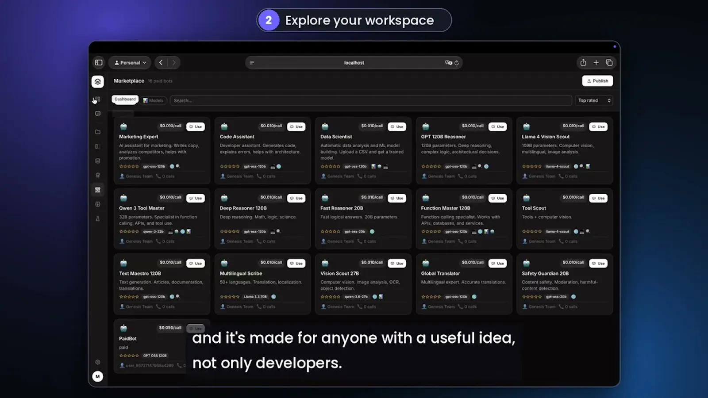Click the localhost address bar
708x398 pixels.
pos(354,63)
